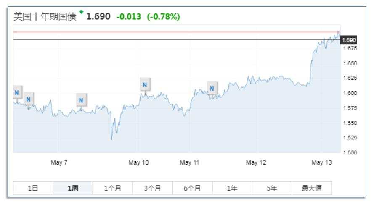Click the May 13 date label
Image resolution: width=374 pixels, height=204 pixels.
[321, 162]
